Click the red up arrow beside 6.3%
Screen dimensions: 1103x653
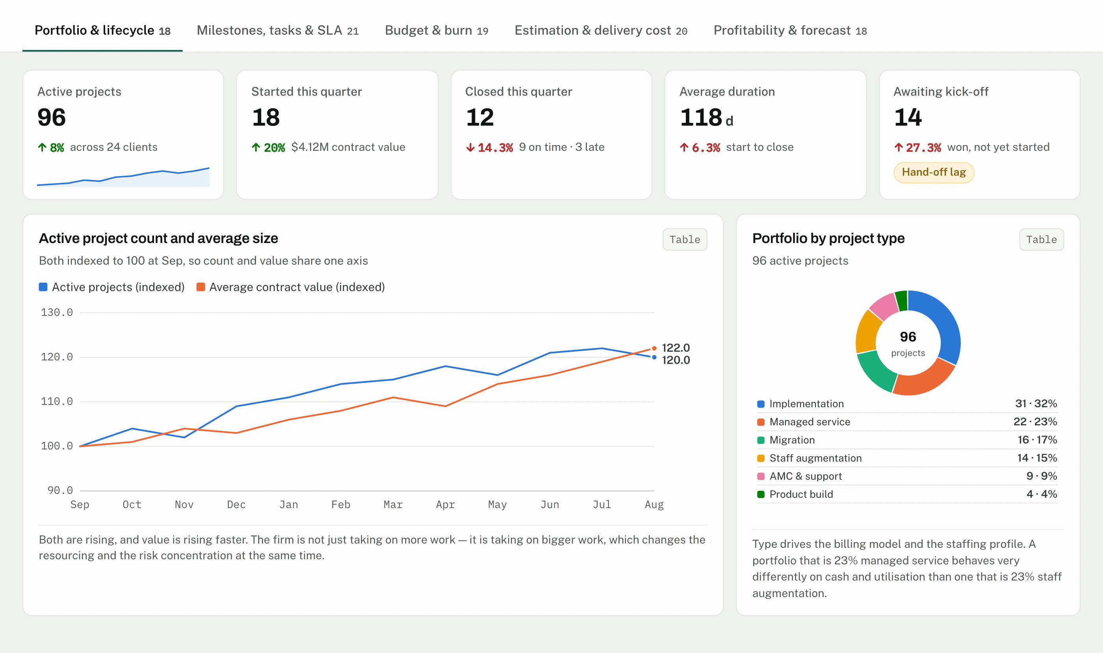click(684, 147)
